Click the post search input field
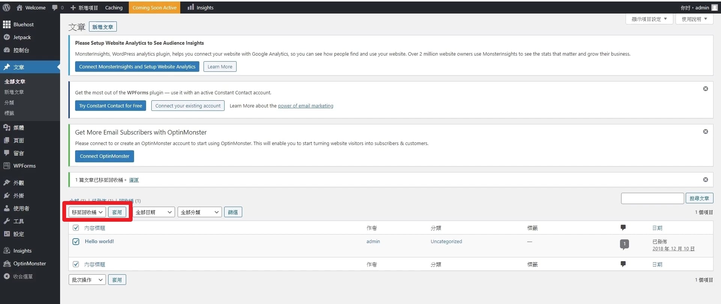Screen dimensions: 721x304 click(652, 198)
